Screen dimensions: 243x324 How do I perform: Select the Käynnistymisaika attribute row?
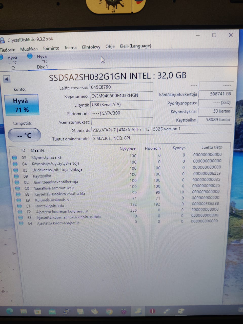117,156
